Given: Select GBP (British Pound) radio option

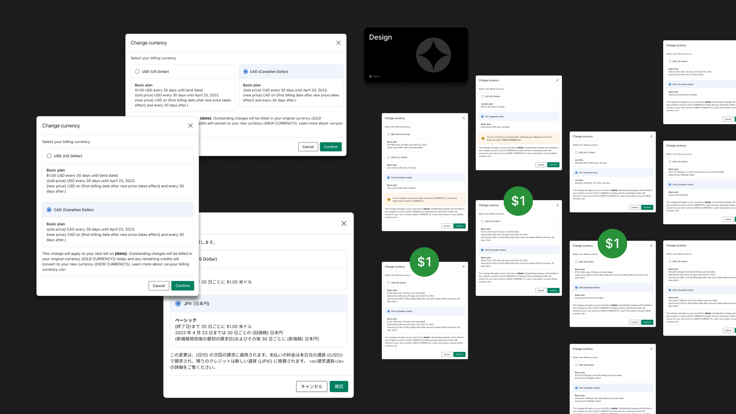Looking at the screenshot, I should point(388,135).
